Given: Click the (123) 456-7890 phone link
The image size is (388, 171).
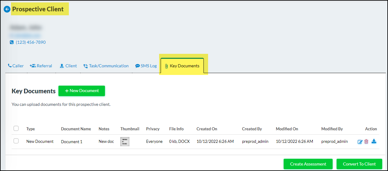Looking at the screenshot, I should 31,42.
